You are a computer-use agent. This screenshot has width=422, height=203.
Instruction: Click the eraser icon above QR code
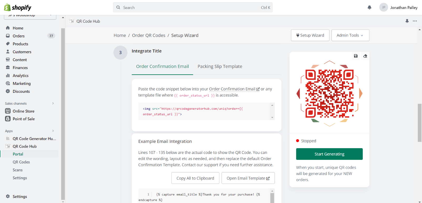[365, 56]
